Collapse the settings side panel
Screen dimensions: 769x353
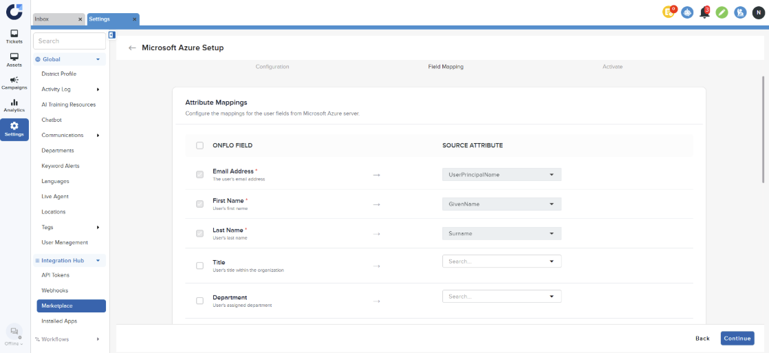(x=111, y=35)
